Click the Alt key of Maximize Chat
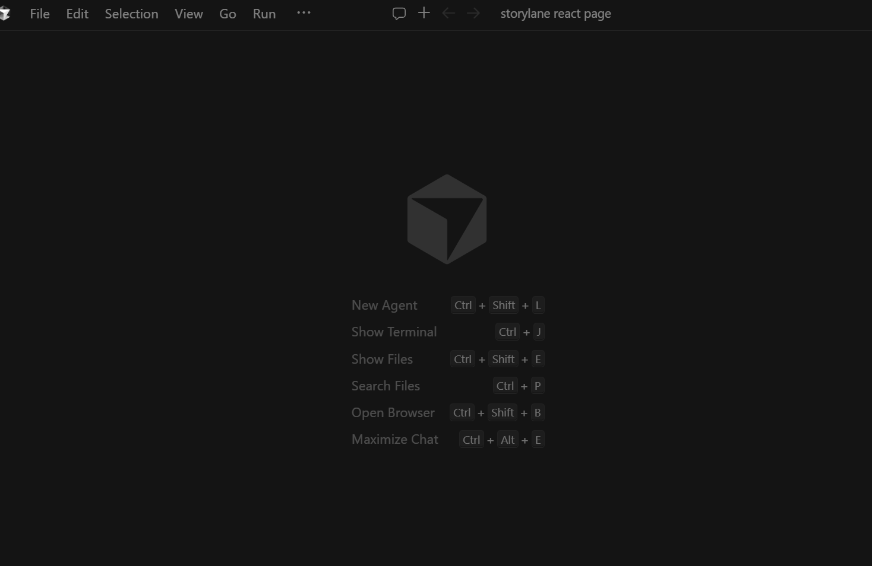The height and width of the screenshot is (566, 872). coord(508,440)
